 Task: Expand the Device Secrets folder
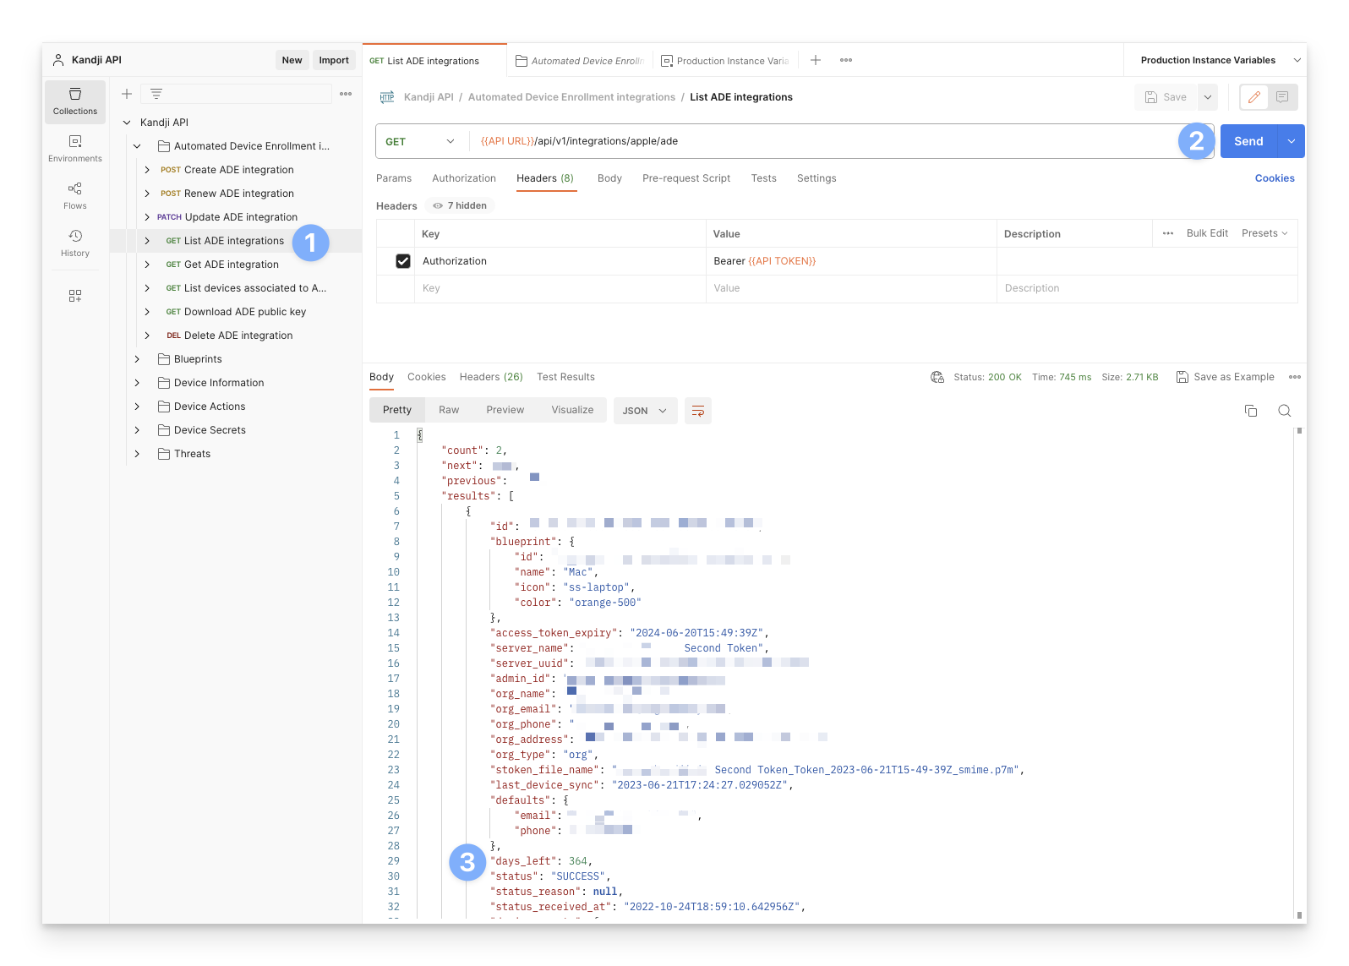[x=137, y=430]
